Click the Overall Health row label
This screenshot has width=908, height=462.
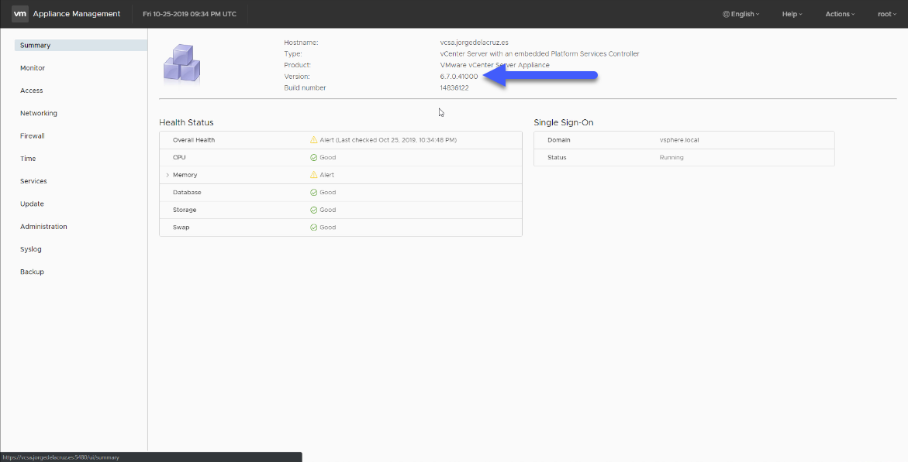click(194, 140)
